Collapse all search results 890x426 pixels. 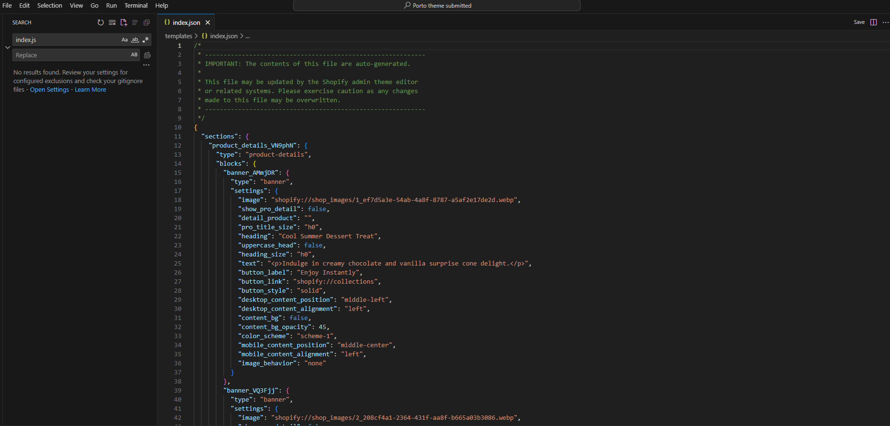(x=147, y=22)
